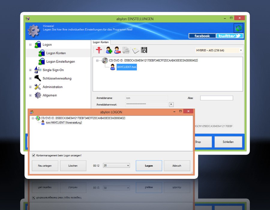Image resolution: width=270 pixels, height=210 pixels.
Task: Click user icon beside tom/ANYCLIENT in LOGON window
Action: (43, 123)
